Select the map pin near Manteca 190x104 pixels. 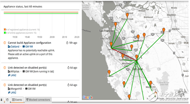[x=164, y=31]
